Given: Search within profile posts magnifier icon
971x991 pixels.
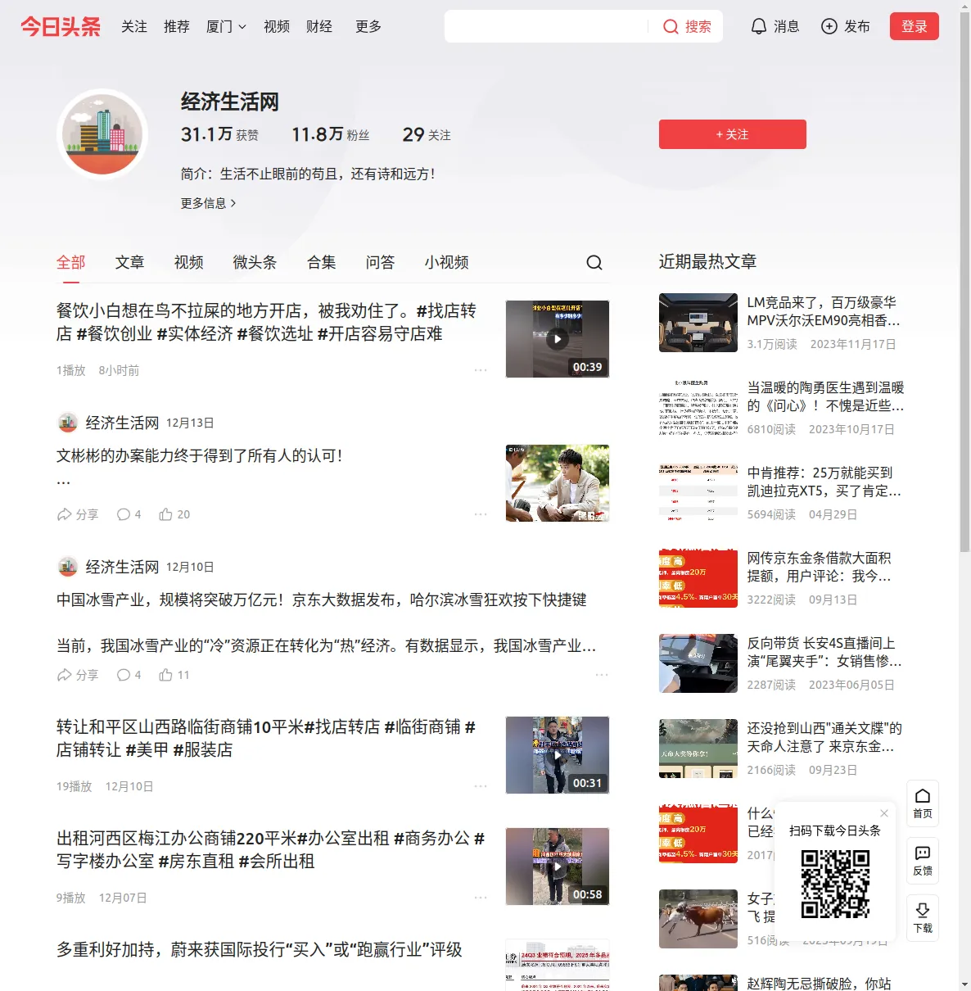Looking at the screenshot, I should tap(594, 262).
